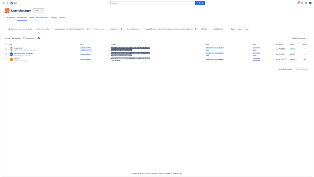The image size is (314, 177).
Task: Go to the Automated Tasks tab
Action: coord(42,18)
